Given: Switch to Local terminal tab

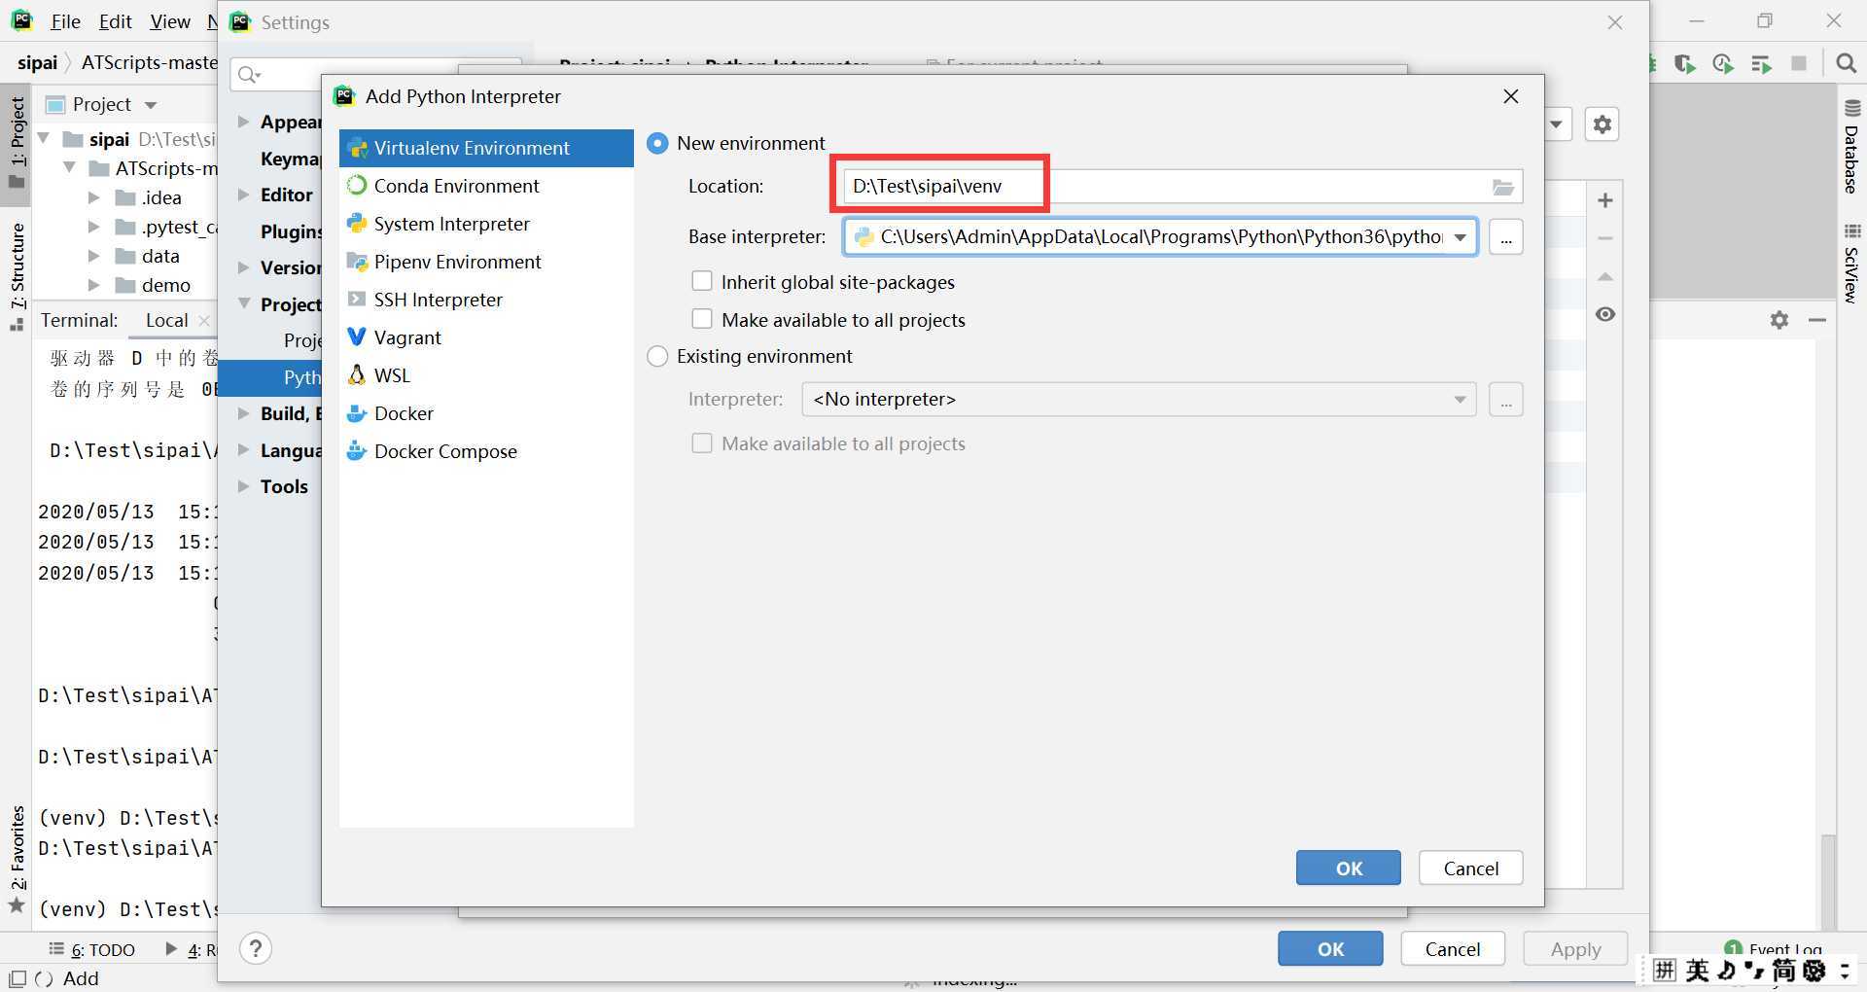Looking at the screenshot, I should (x=166, y=320).
